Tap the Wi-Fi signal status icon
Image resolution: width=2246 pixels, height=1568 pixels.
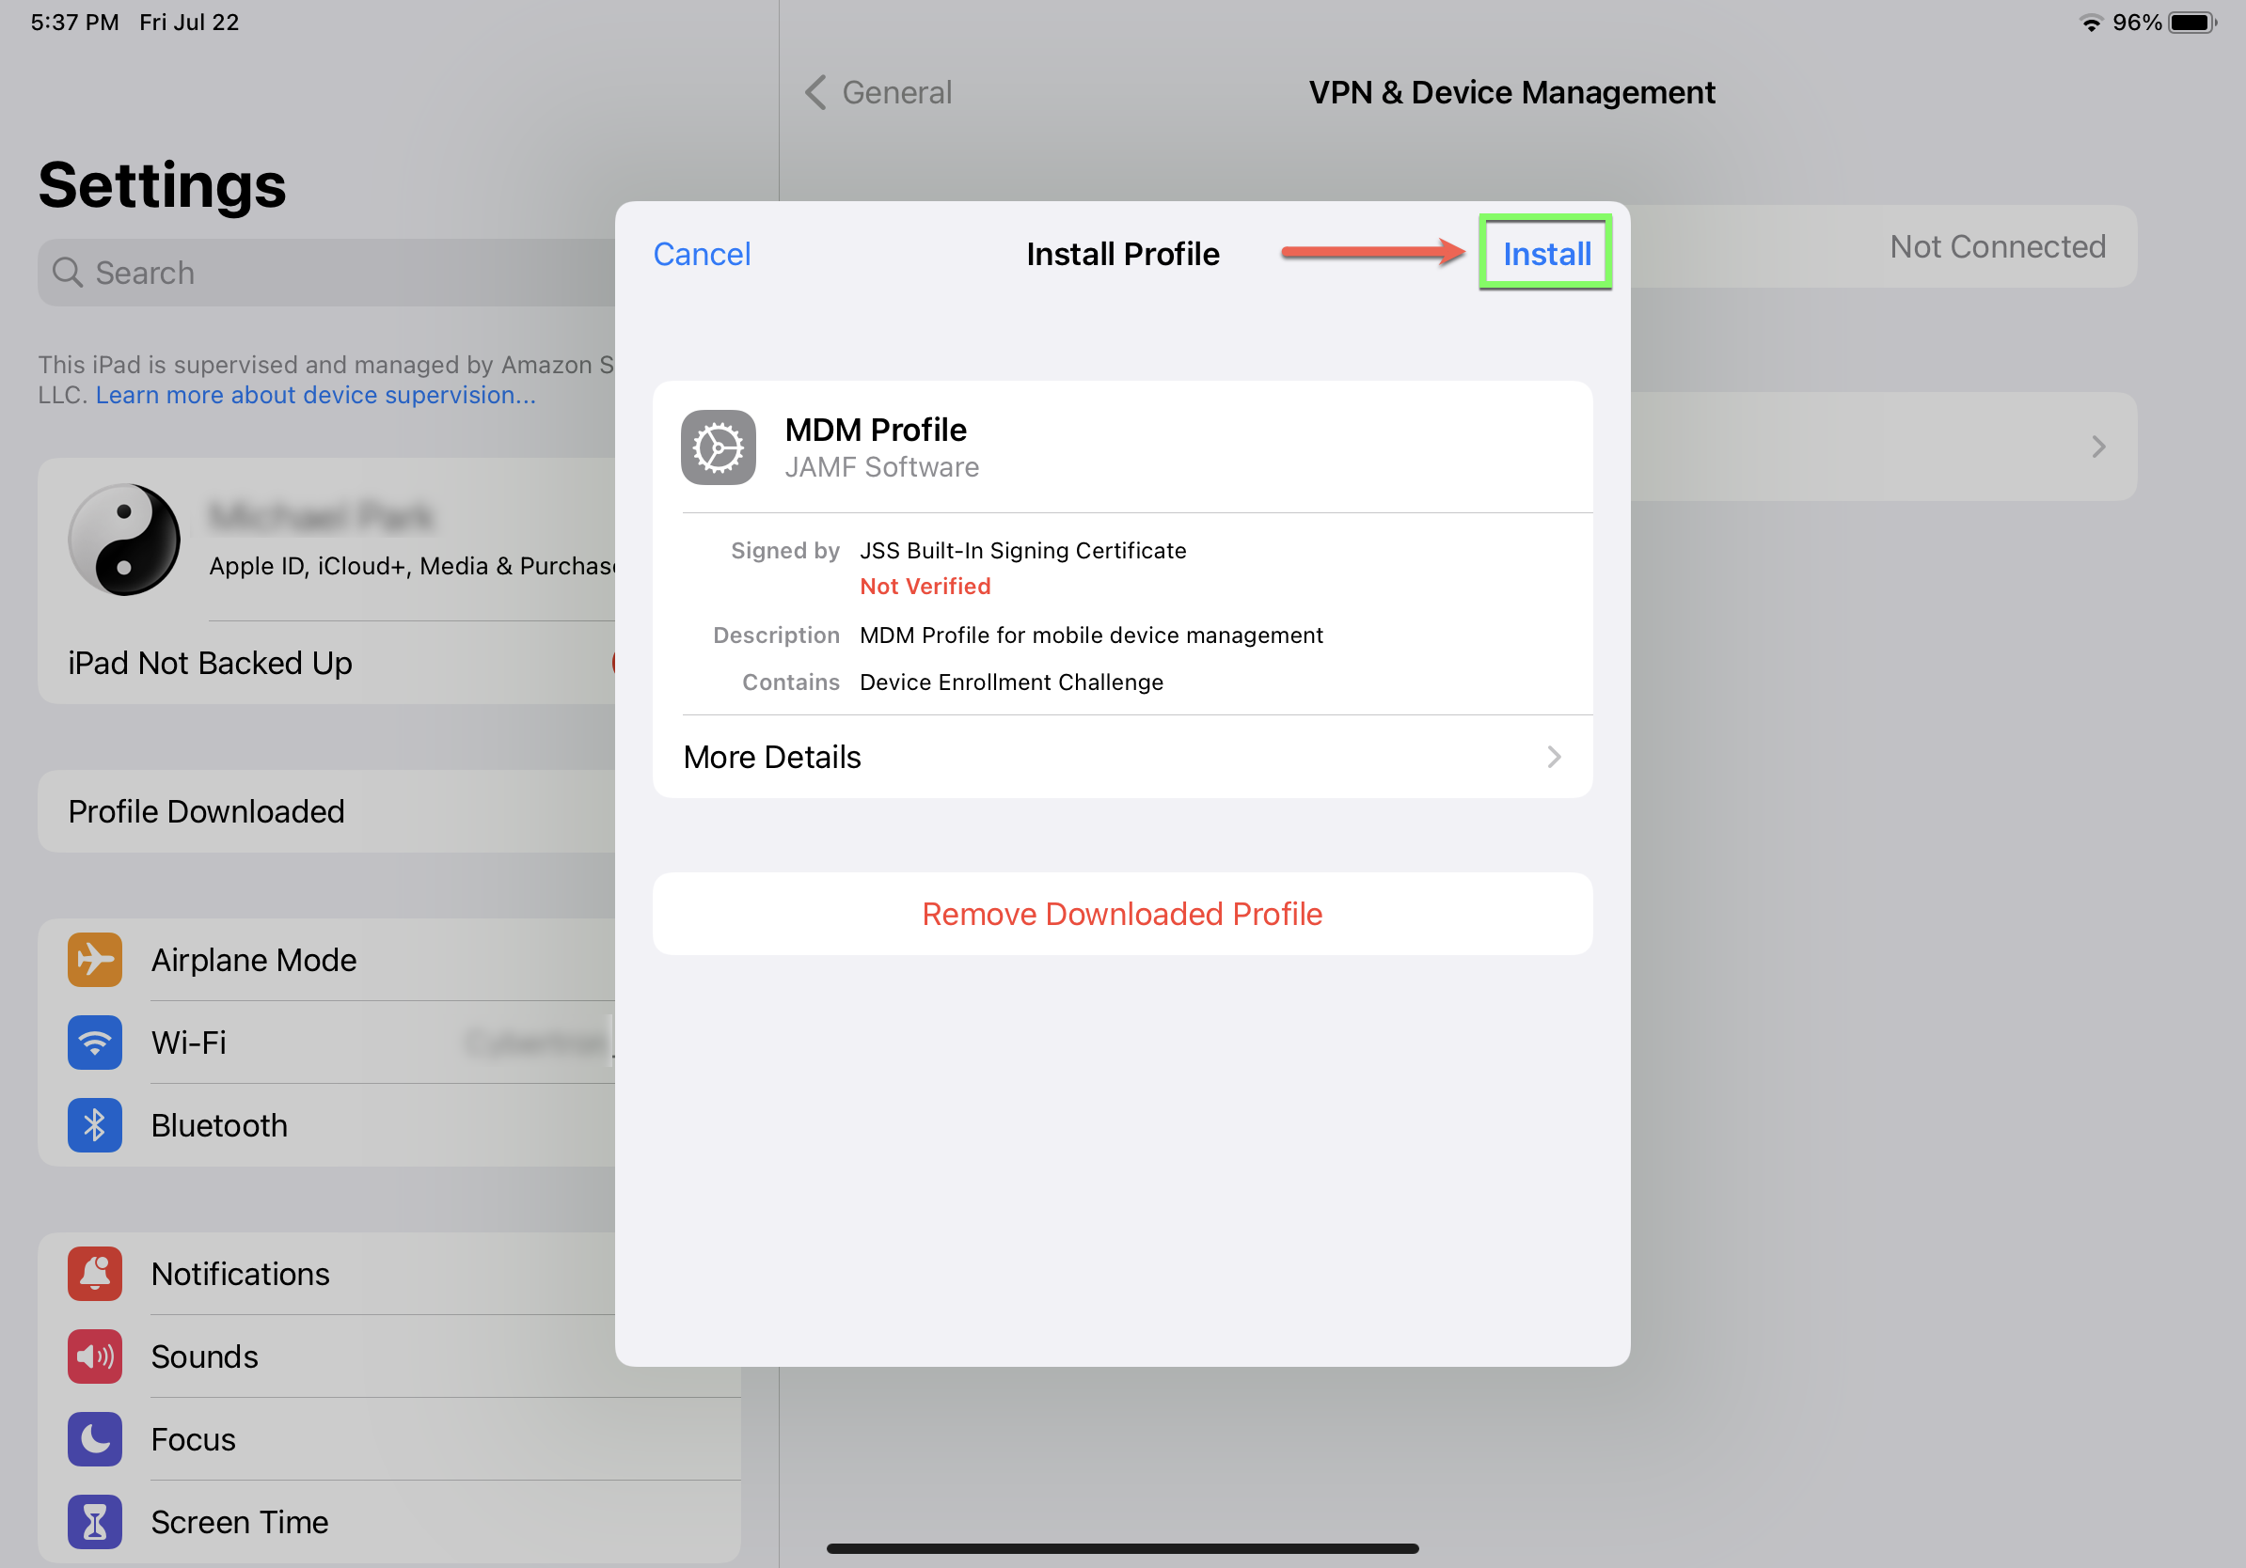pos(2091,23)
